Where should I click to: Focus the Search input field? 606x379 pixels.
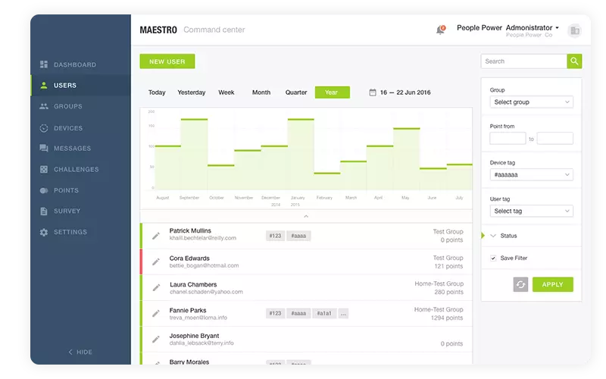click(x=524, y=61)
